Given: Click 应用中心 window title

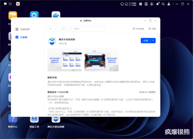Looking at the screenshot, I should click(x=88, y=21).
